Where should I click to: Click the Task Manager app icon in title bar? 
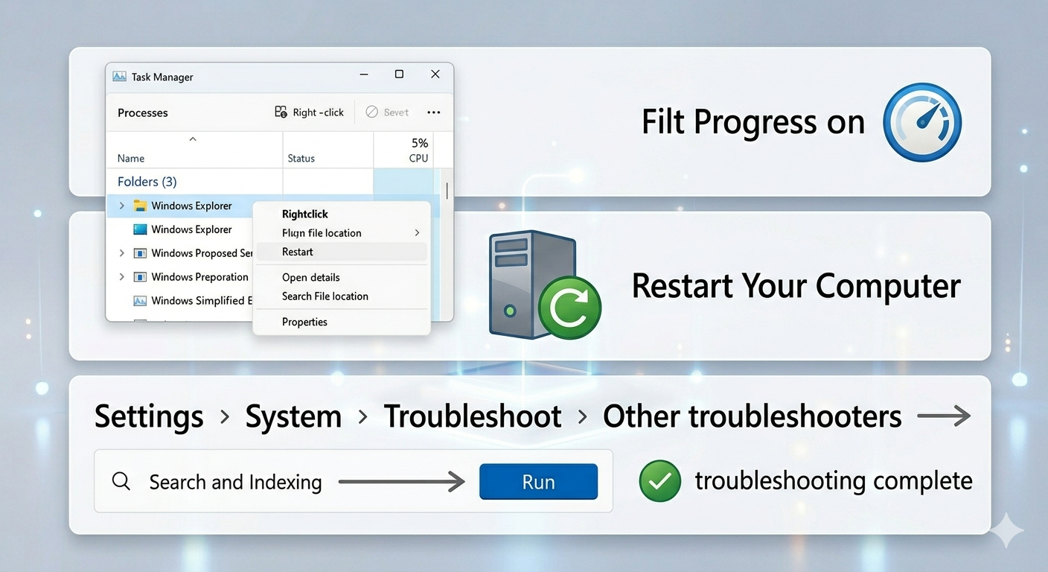[x=119, y=77]
